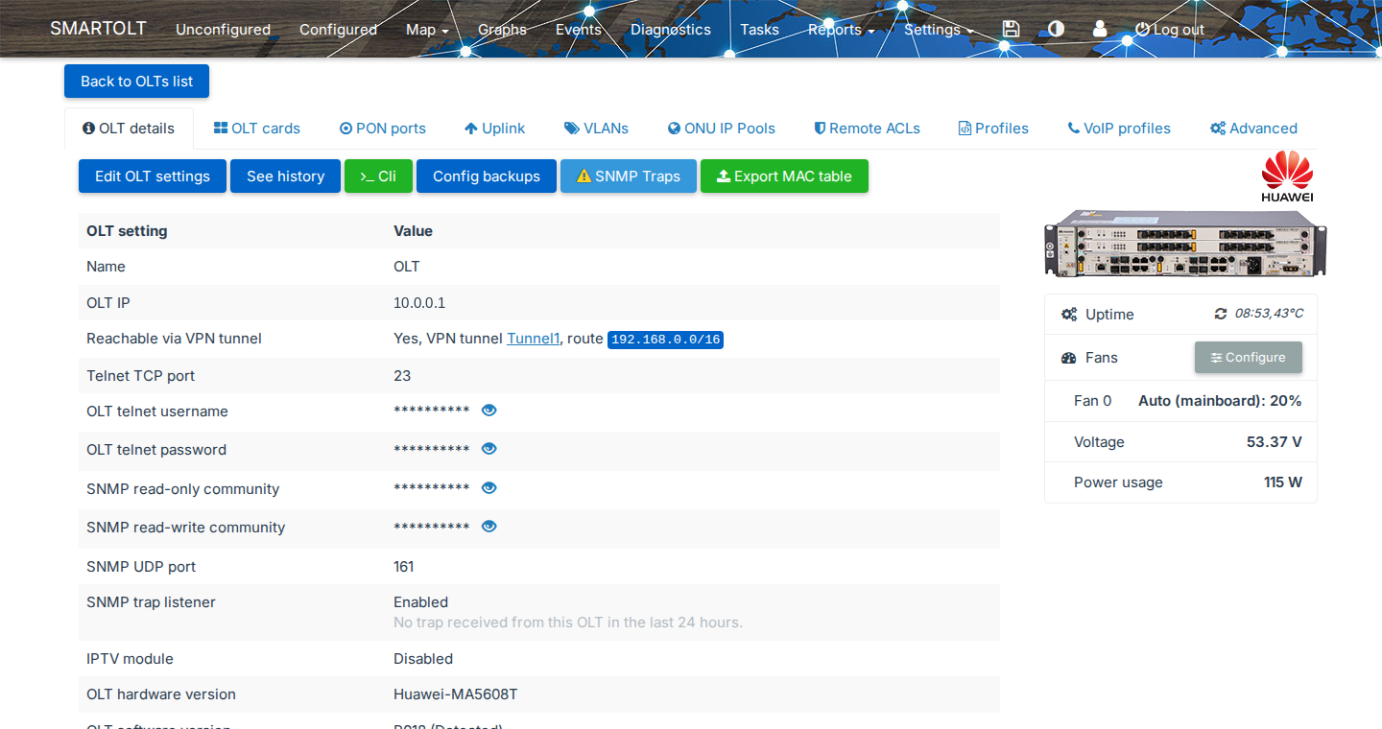
Task: Switch to the PON ports tab
Action: 383,129
